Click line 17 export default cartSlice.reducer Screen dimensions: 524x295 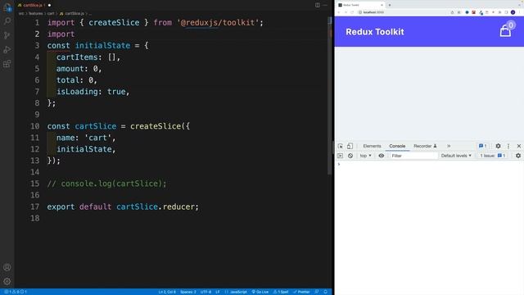click(x=123, y=206)
